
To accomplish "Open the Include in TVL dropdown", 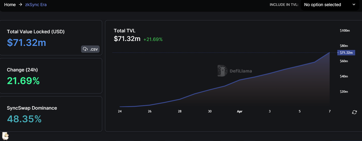I will 330,5.
